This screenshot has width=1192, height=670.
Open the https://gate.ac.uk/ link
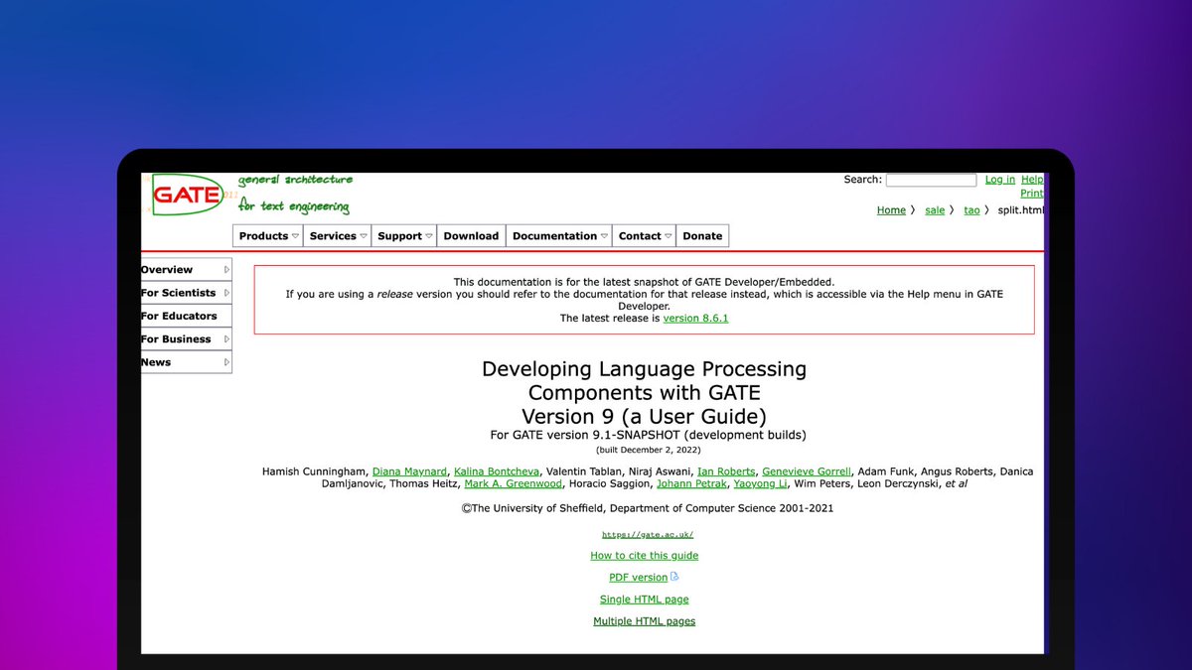coord(647,535)
